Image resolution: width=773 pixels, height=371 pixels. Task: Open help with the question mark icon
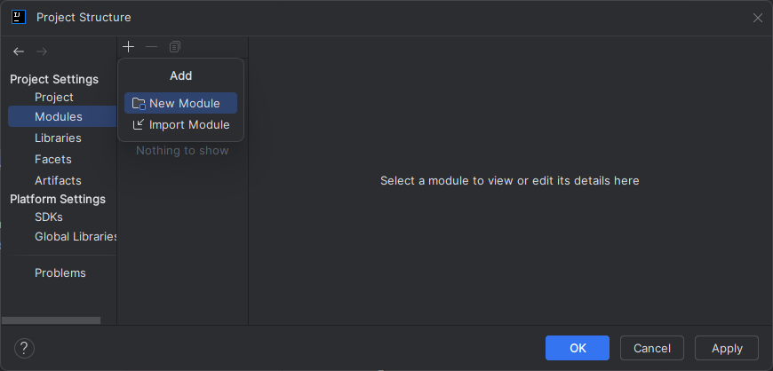coord(24,348)
